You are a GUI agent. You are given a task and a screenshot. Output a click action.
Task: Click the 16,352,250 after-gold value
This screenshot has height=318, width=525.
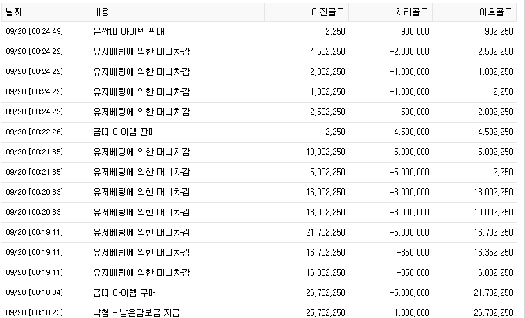pos(492,253)
